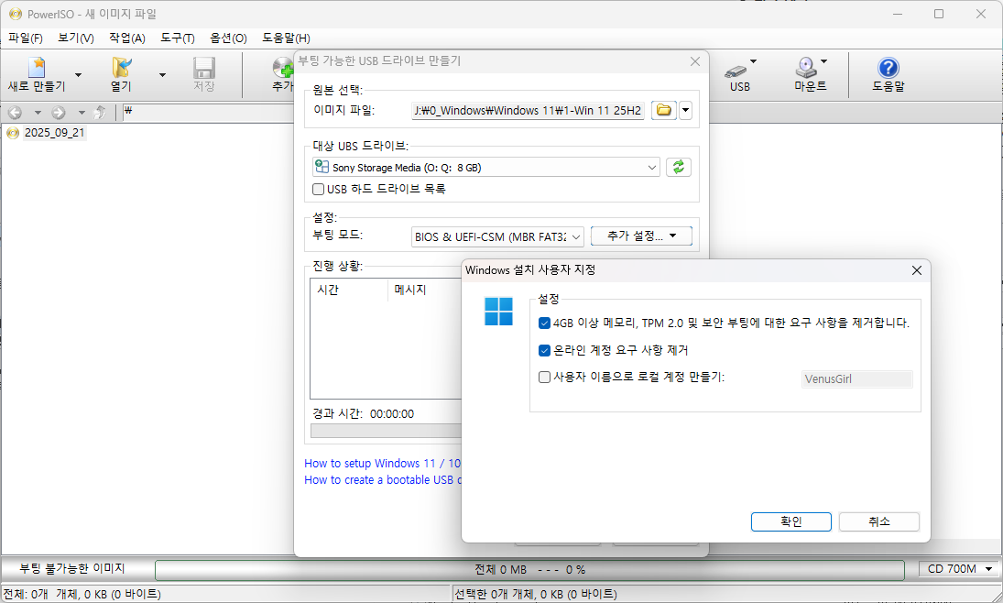
Task: Uncheck the 4GB memory, TPM 2.0 requirement removal checkbox
Action: (x=544, y=323)
